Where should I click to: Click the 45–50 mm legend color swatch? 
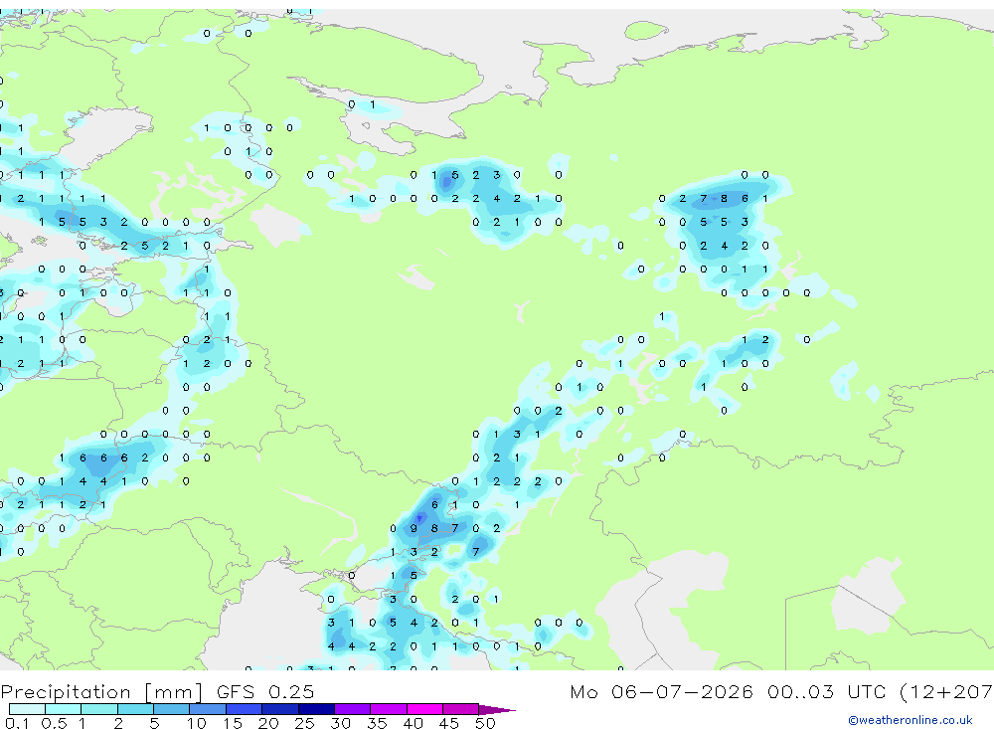(460, 709)
